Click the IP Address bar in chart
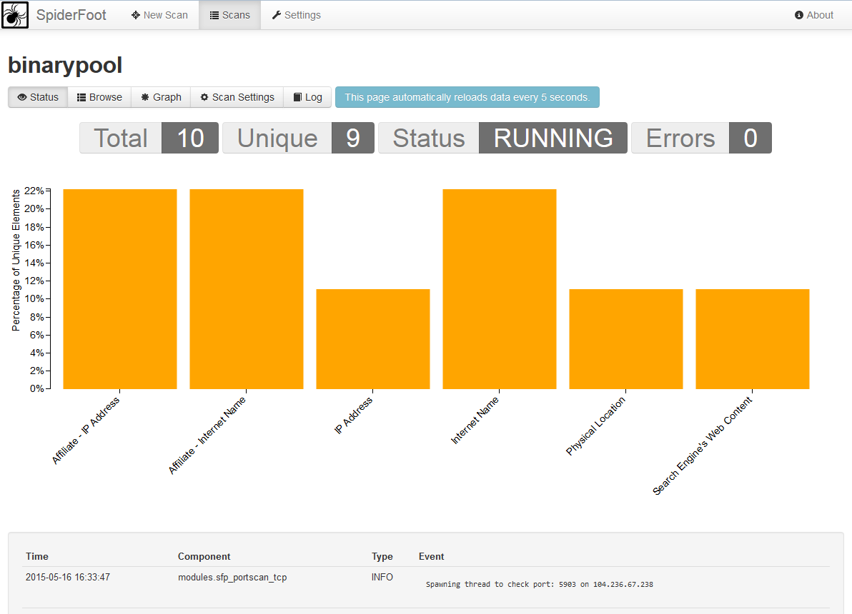This screenshot has width=852, height=614. click(373, 339)
